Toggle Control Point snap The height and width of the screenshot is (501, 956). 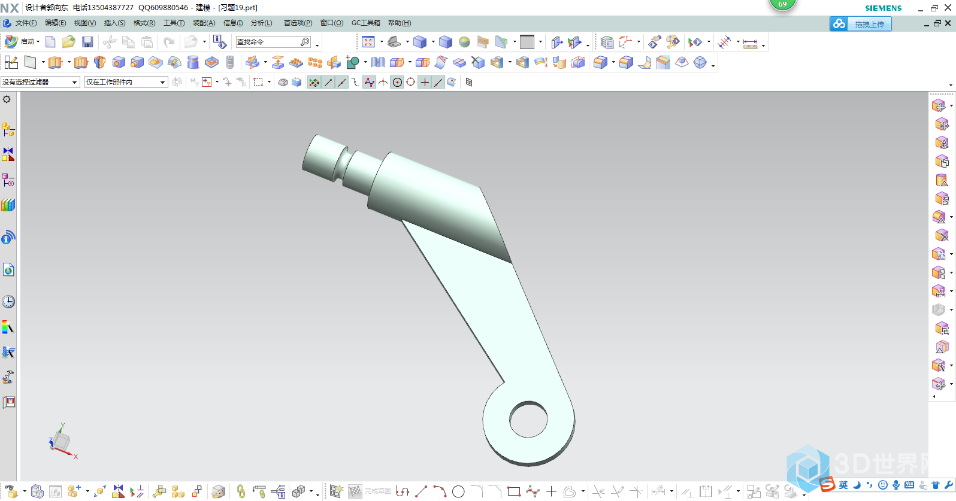pyautogui.click(x=355, y=82)
